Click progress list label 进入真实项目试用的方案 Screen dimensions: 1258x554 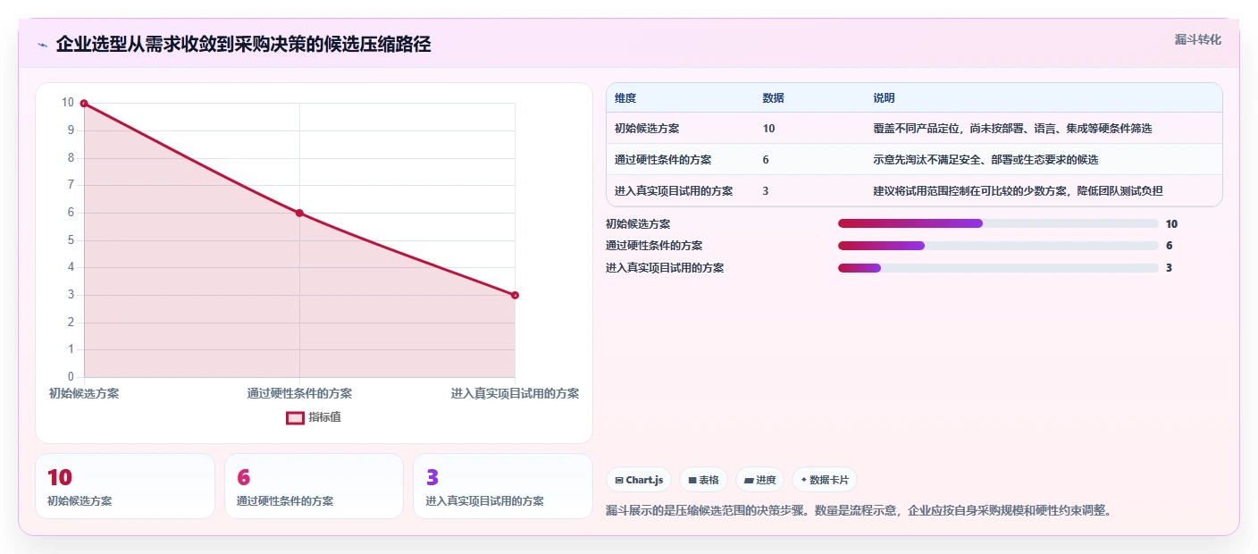[x=665, y=268]
